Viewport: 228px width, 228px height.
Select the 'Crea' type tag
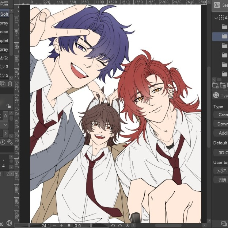click(221, 115)
